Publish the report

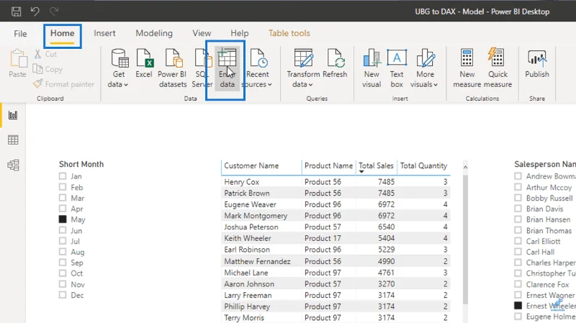(x=537, y=63)
